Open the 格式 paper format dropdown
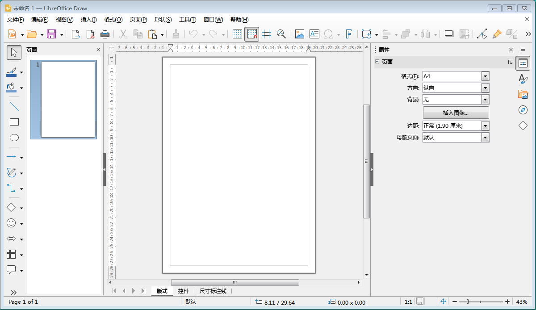This screenshot has height=310, width=536. click(x=485, y=76)
